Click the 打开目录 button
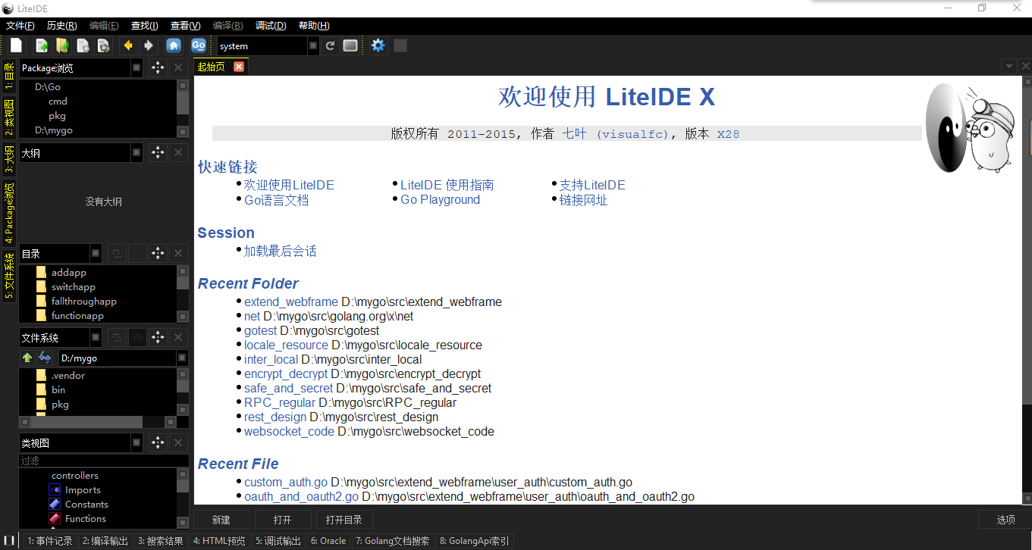 click(x=344, y=520)
